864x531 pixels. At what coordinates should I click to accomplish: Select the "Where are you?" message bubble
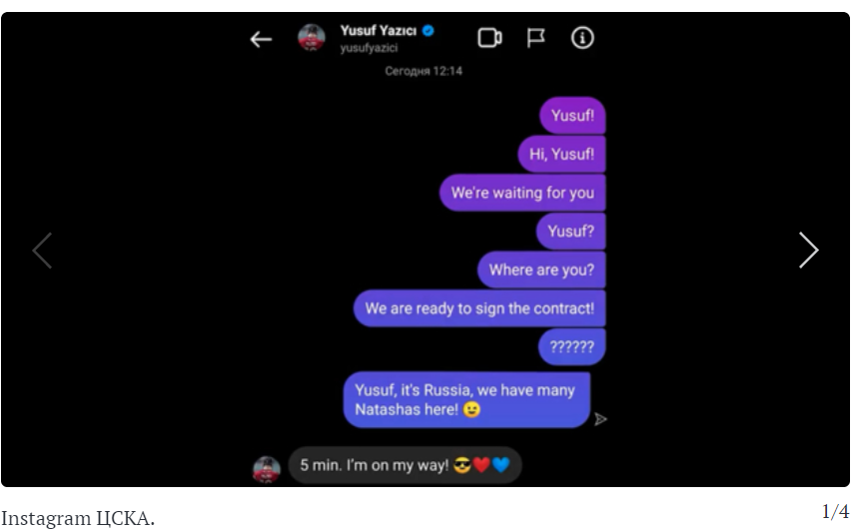click(541, 269)
